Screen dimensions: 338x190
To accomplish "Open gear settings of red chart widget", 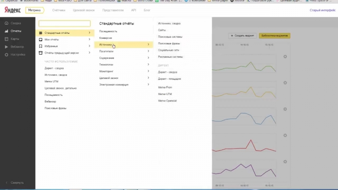I will point(285,136).
